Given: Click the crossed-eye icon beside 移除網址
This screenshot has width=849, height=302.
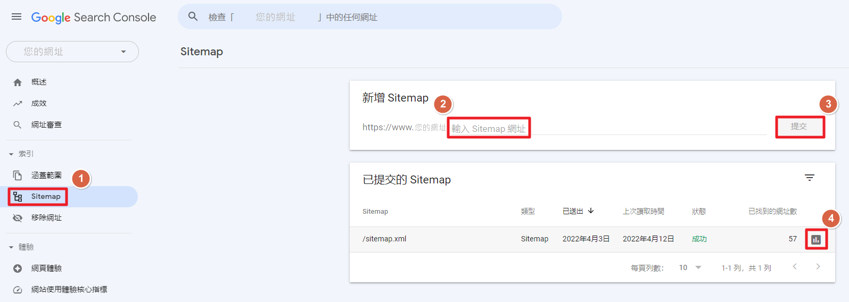Looking at the screenshot, I should [x=18, y=218].
